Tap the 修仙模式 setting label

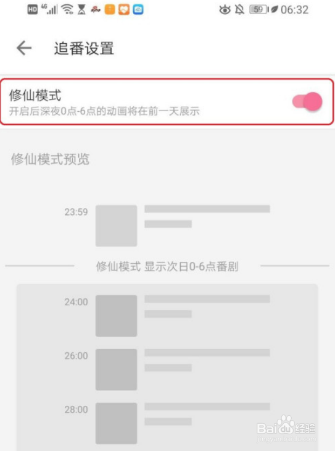coord(35,95)
